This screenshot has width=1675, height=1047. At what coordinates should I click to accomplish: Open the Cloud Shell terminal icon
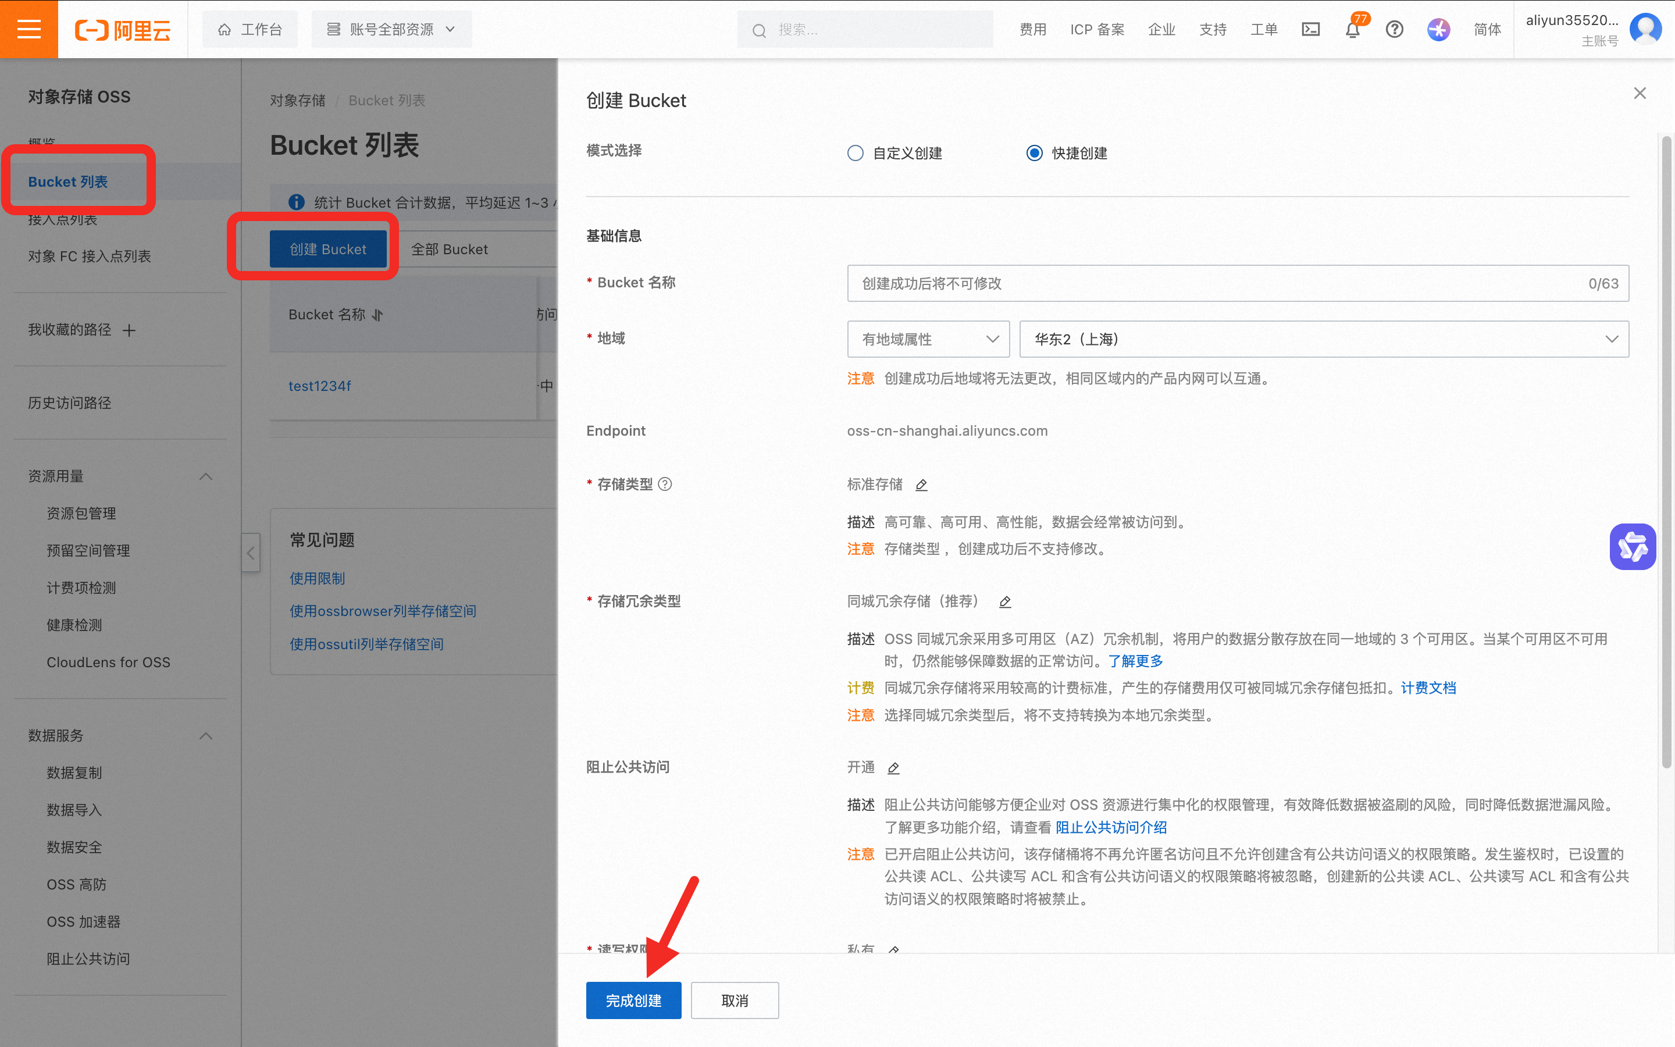(x=1310, y=29)
